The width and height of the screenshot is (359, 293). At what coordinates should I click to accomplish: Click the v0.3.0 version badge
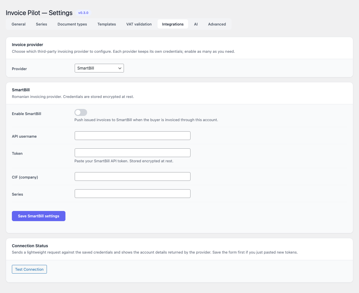(x=83, y=13)
